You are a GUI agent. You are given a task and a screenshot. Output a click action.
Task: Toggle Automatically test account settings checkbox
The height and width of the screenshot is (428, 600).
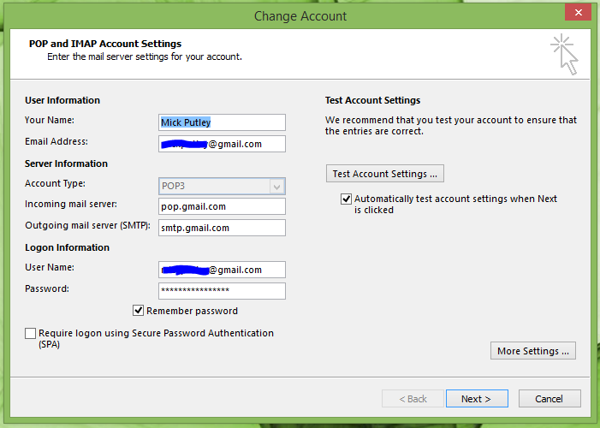tap(346, 199)
